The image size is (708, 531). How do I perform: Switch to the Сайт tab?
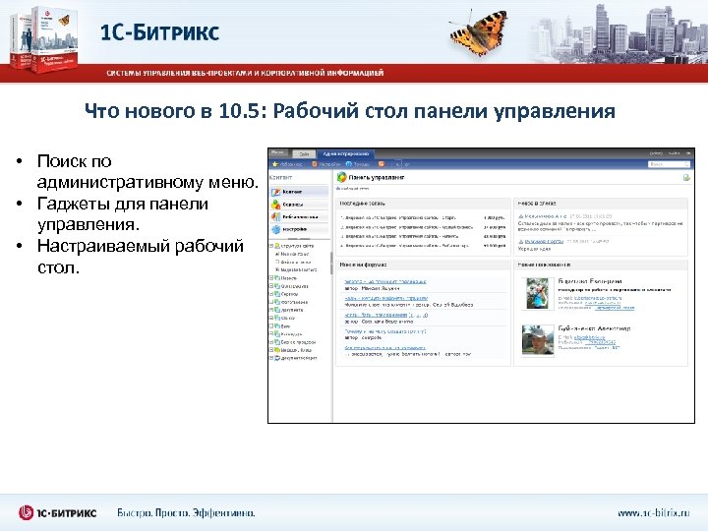[304, 154]
